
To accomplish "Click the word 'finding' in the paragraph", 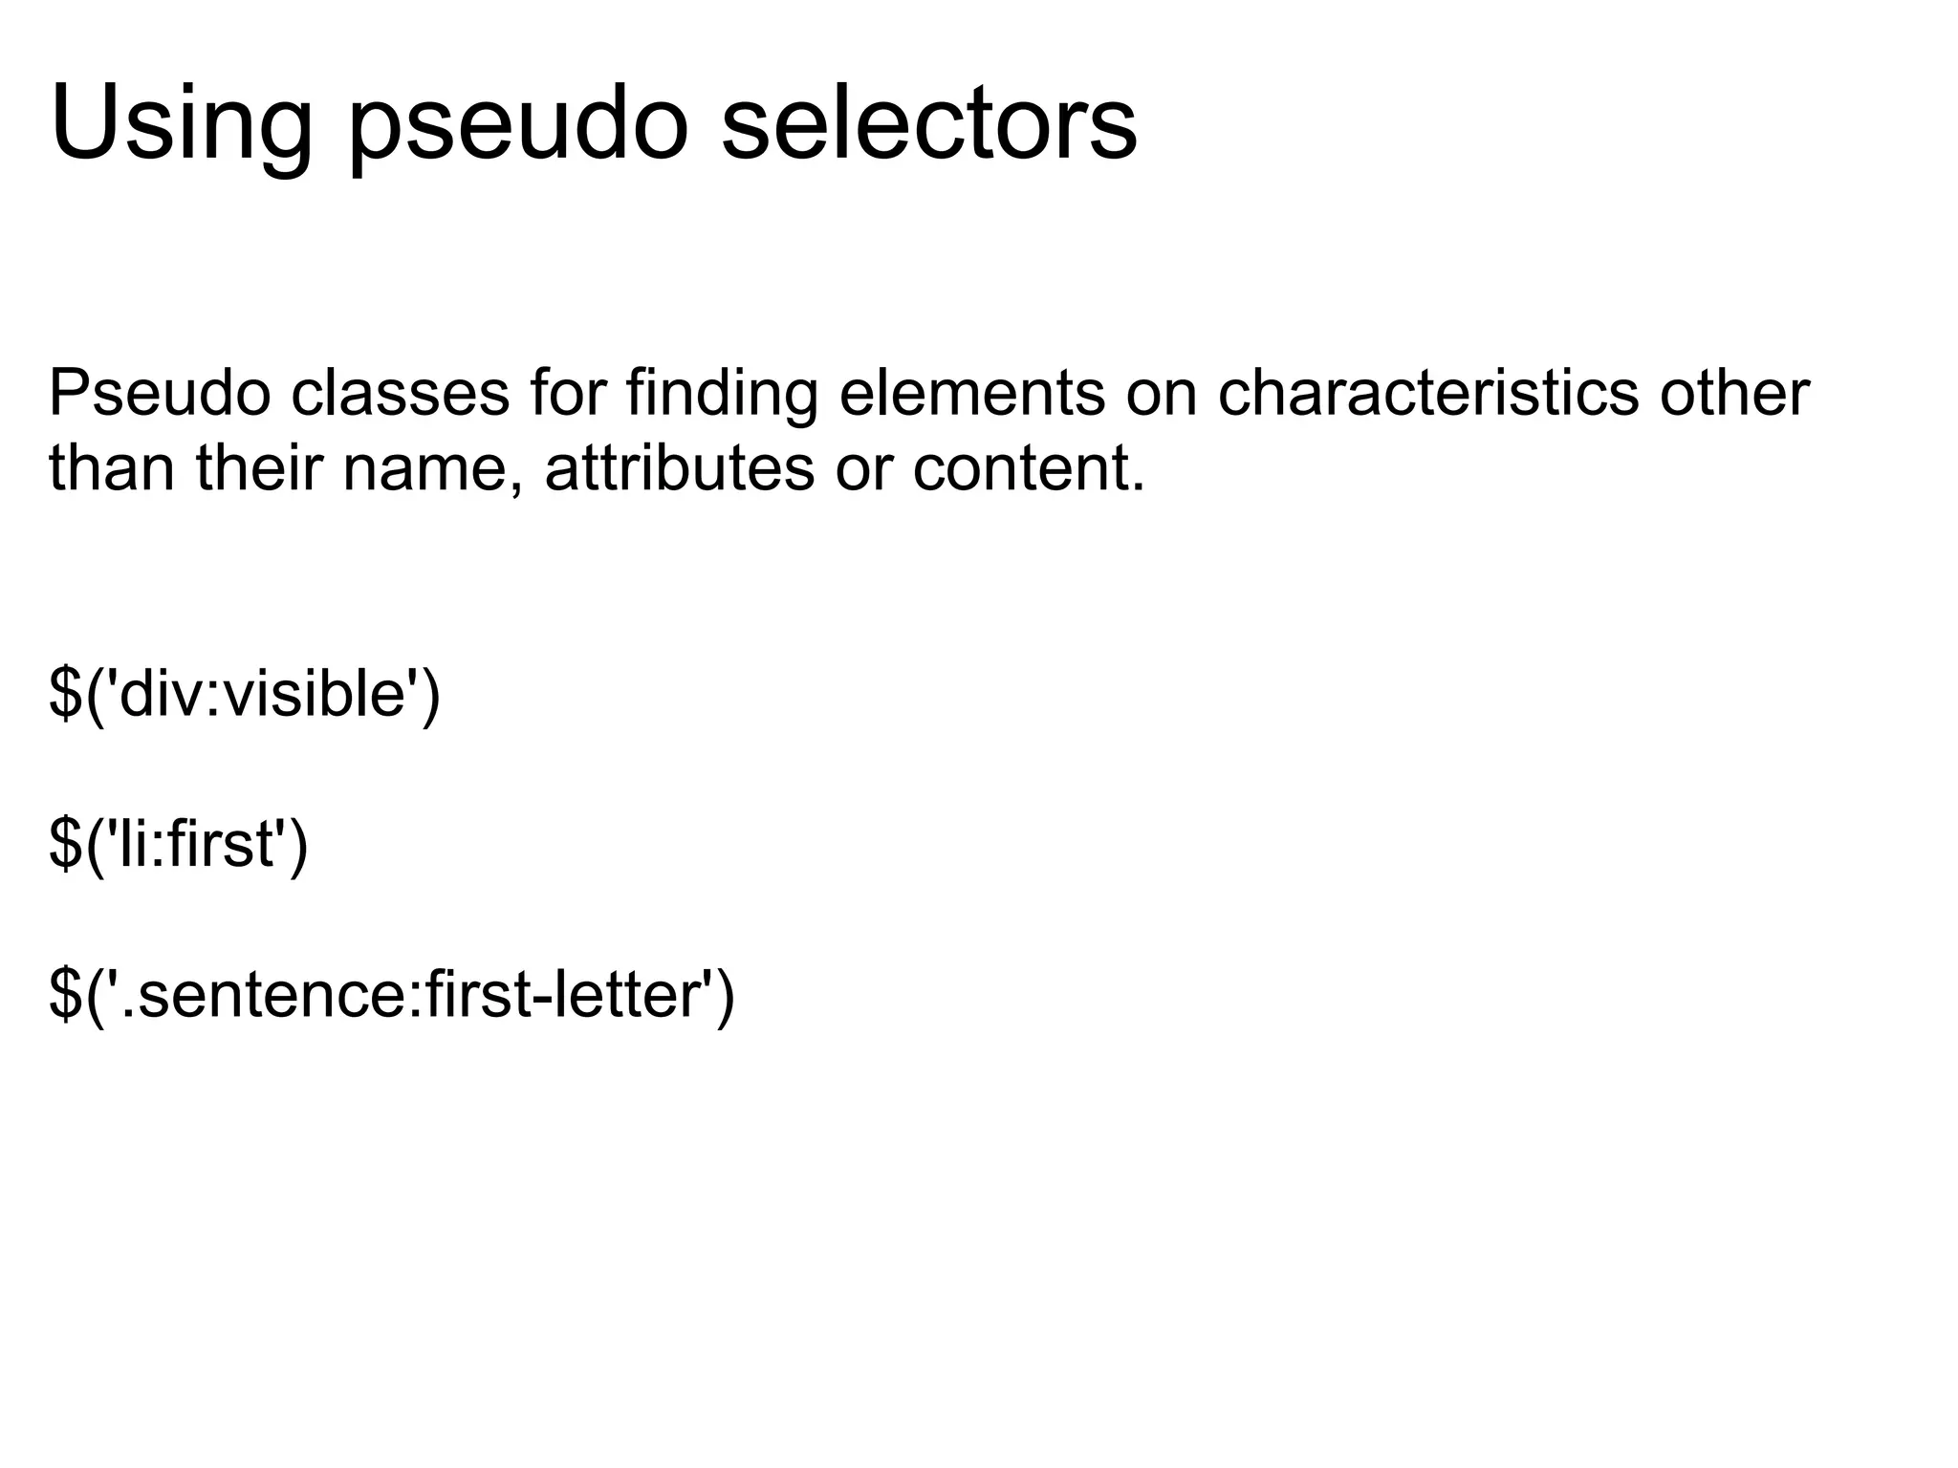I will pos(722,394).
